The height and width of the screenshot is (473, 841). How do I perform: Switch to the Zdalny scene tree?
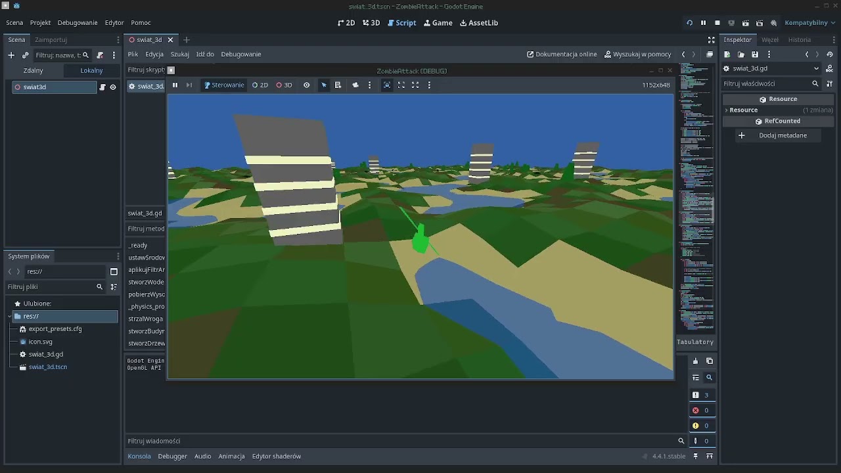click(33, 70)
